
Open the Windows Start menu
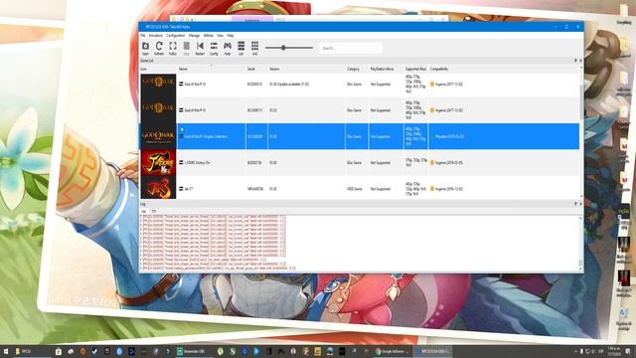pos(5,351)
